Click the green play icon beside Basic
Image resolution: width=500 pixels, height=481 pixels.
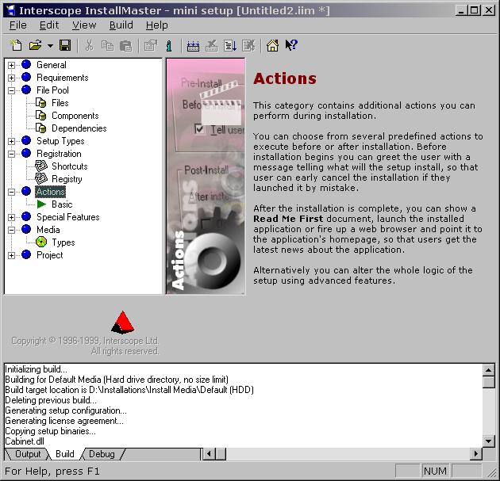click(x=41, y=204)
